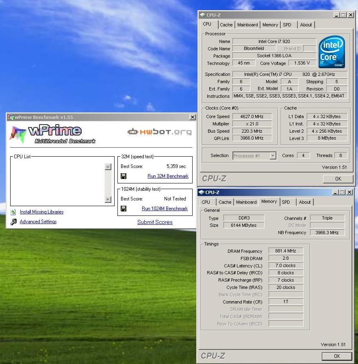Click the Core Voltage 1.536 V value
Viewport: 358px width, 364px height.
click(302, 63)
